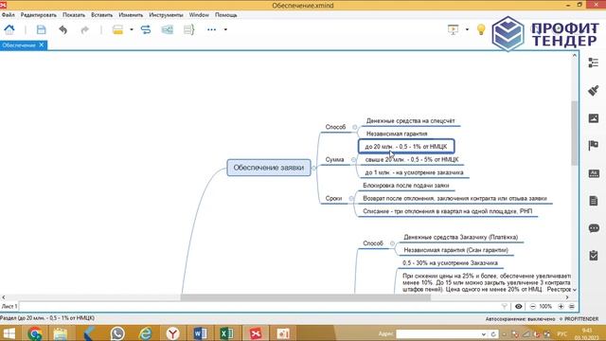The height and width of the screenshot is (341, 606).
Task: Open the Markers flag panel
Action: [x=594, y=145]
